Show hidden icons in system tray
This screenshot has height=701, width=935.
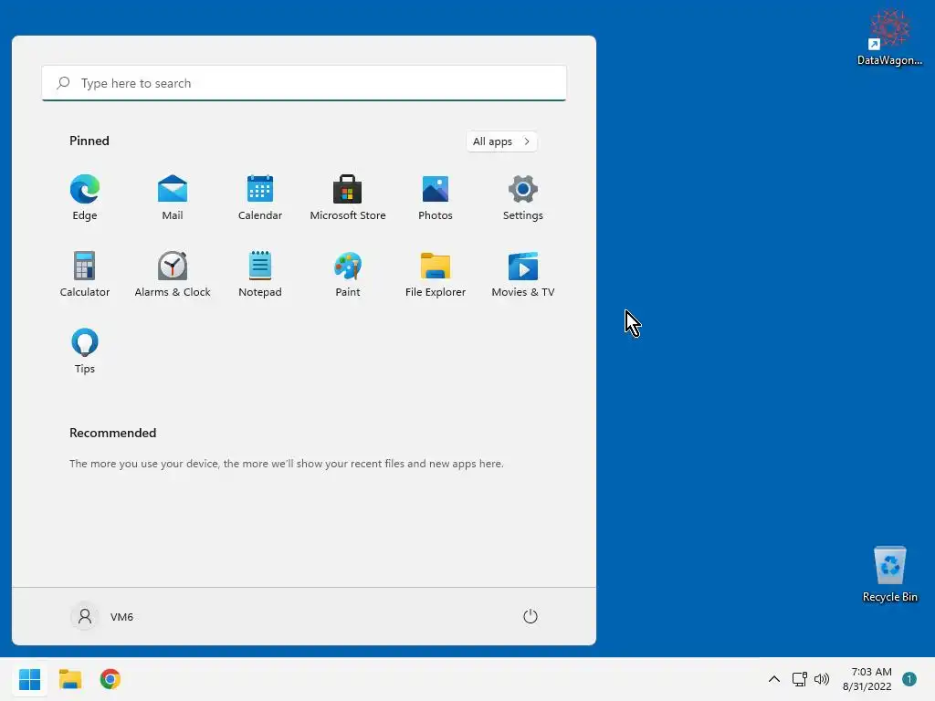774,679
